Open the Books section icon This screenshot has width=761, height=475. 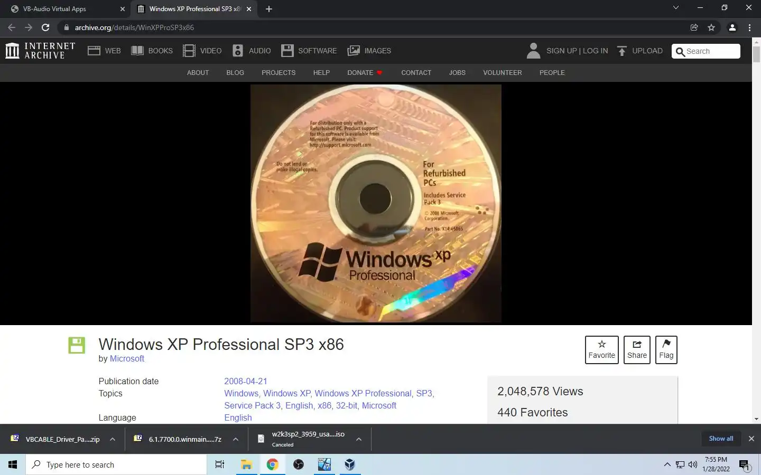tap(137, 51)
